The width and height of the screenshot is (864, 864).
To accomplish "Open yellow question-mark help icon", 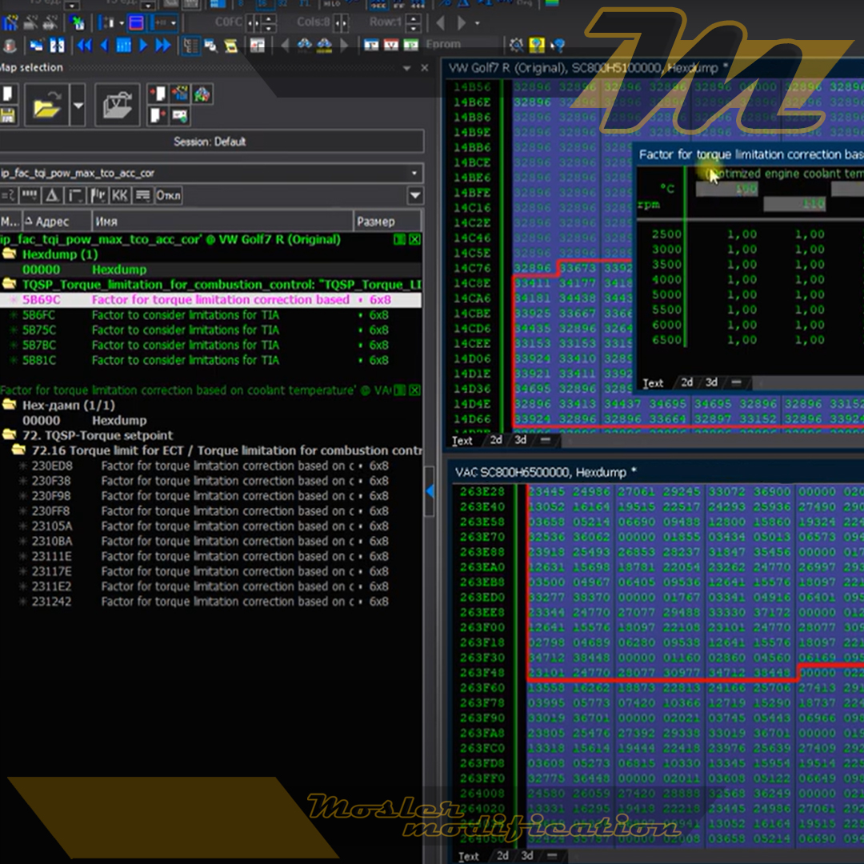I will (537, 45).
